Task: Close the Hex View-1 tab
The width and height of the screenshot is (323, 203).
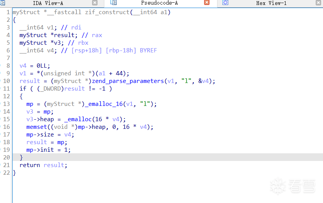Action: [x=318, y=3]
